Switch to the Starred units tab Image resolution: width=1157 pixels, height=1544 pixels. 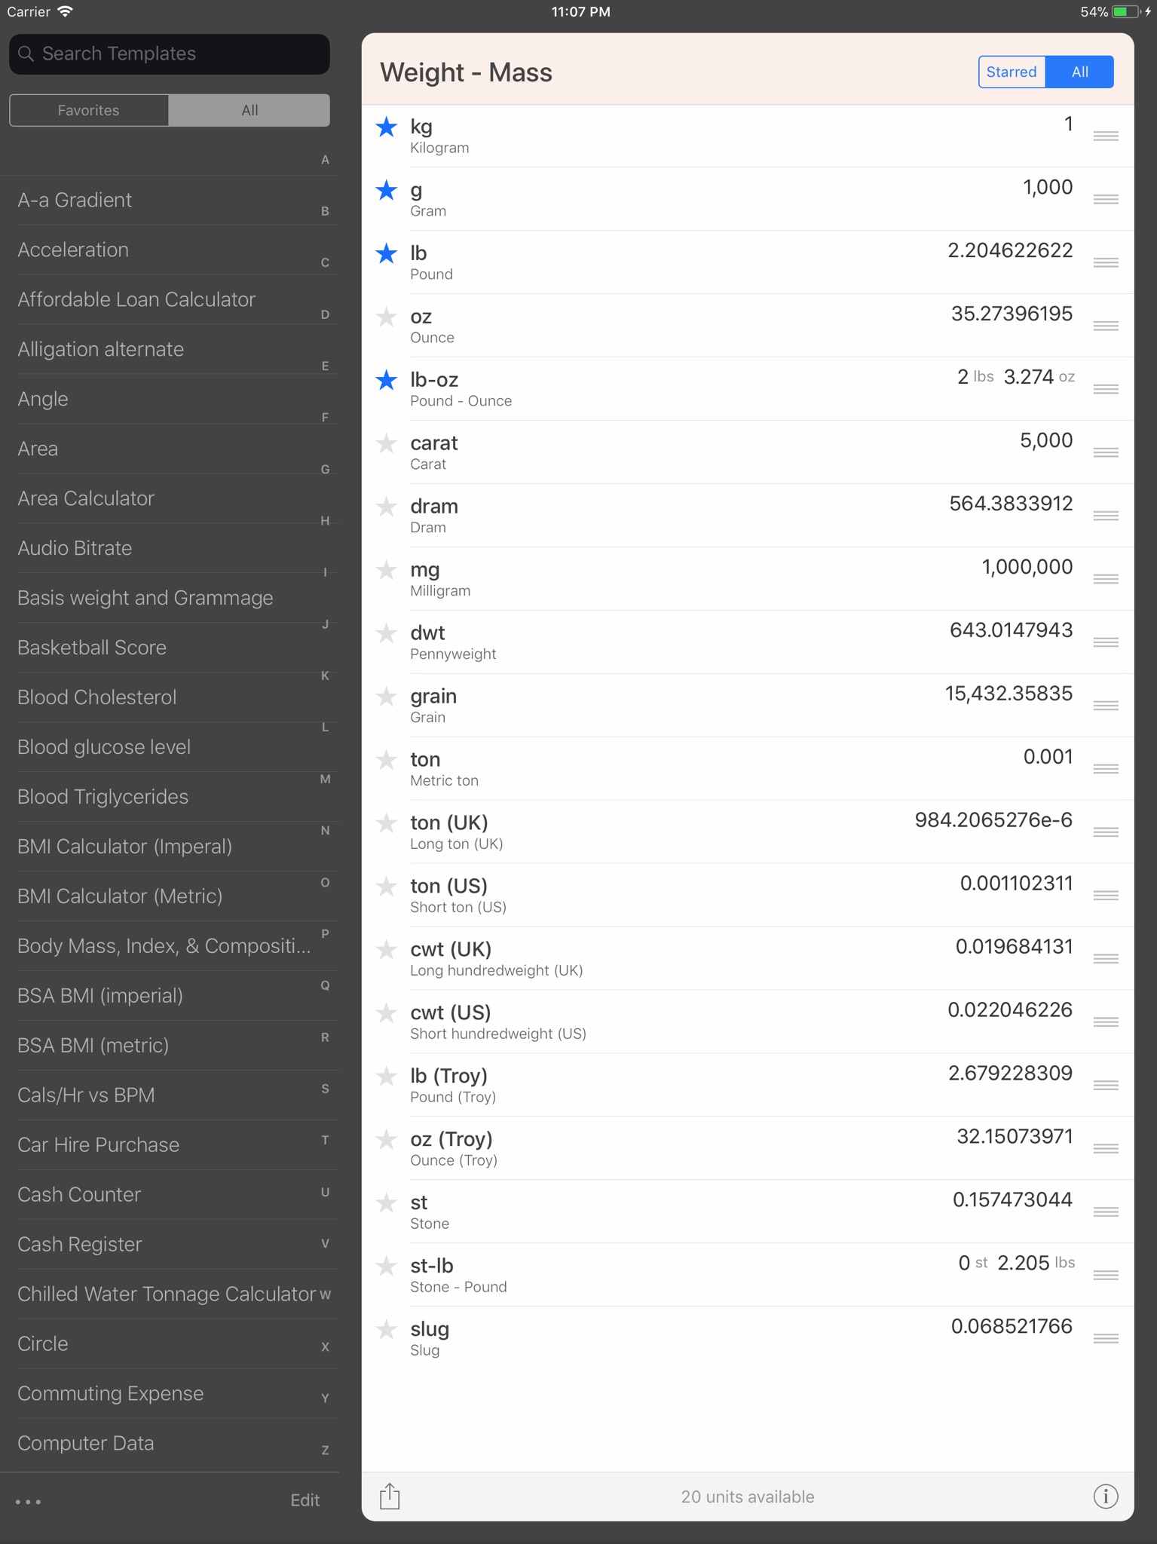pyautogui.click(x=1012, y=72)
